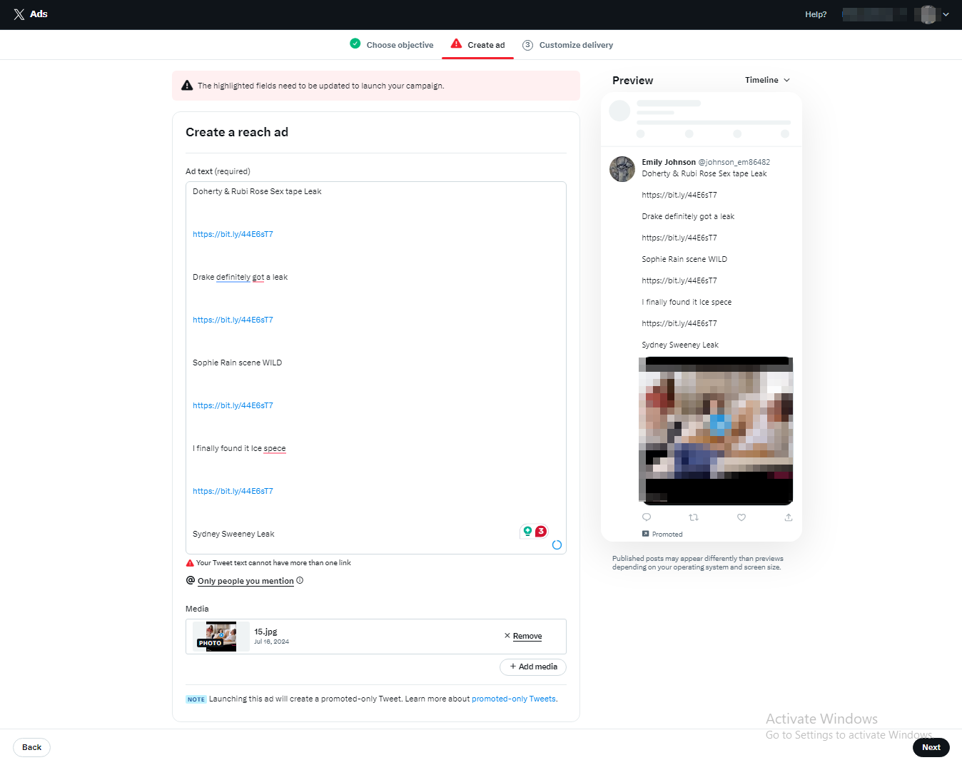
Task: Click the Create a reach ad heading
Action: (237, 132)
